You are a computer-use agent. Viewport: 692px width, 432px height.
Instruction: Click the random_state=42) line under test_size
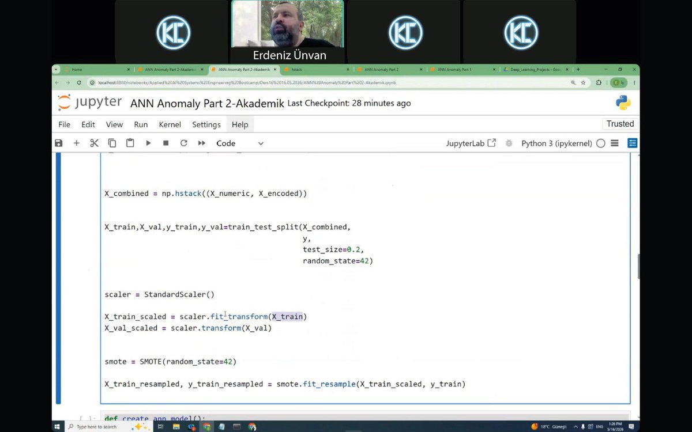coord(338,261)
